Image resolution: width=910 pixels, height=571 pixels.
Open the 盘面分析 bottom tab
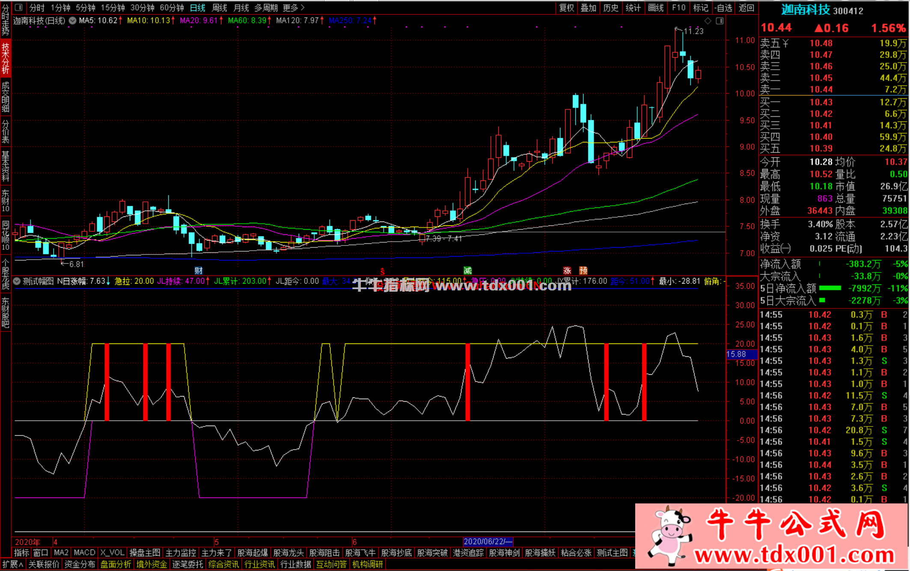coord(116,565)
